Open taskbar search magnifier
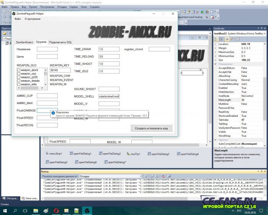The image size is (268, 215). (15, 211)
